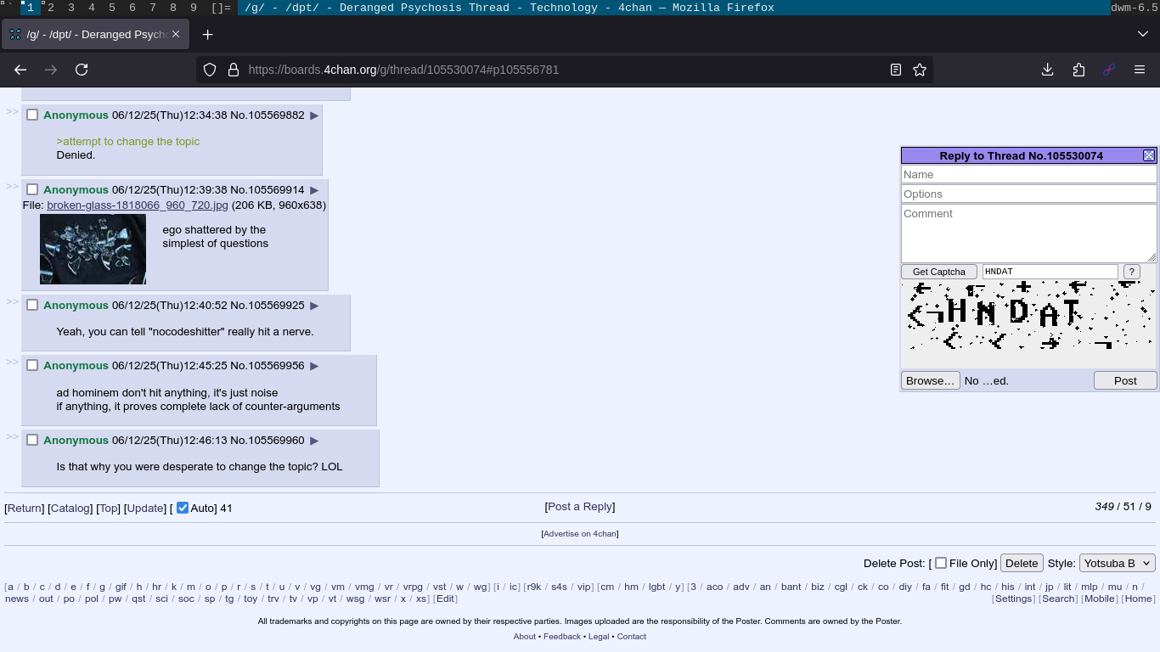The image size is (1160, 652).
Task: Tick the checkbox on post No.105569925
Action: pyautogui.click(x=32, y=305)
